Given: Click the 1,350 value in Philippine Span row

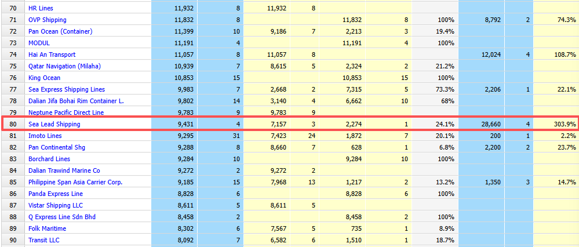Looking at the screenshot, I should pos(493,182).
